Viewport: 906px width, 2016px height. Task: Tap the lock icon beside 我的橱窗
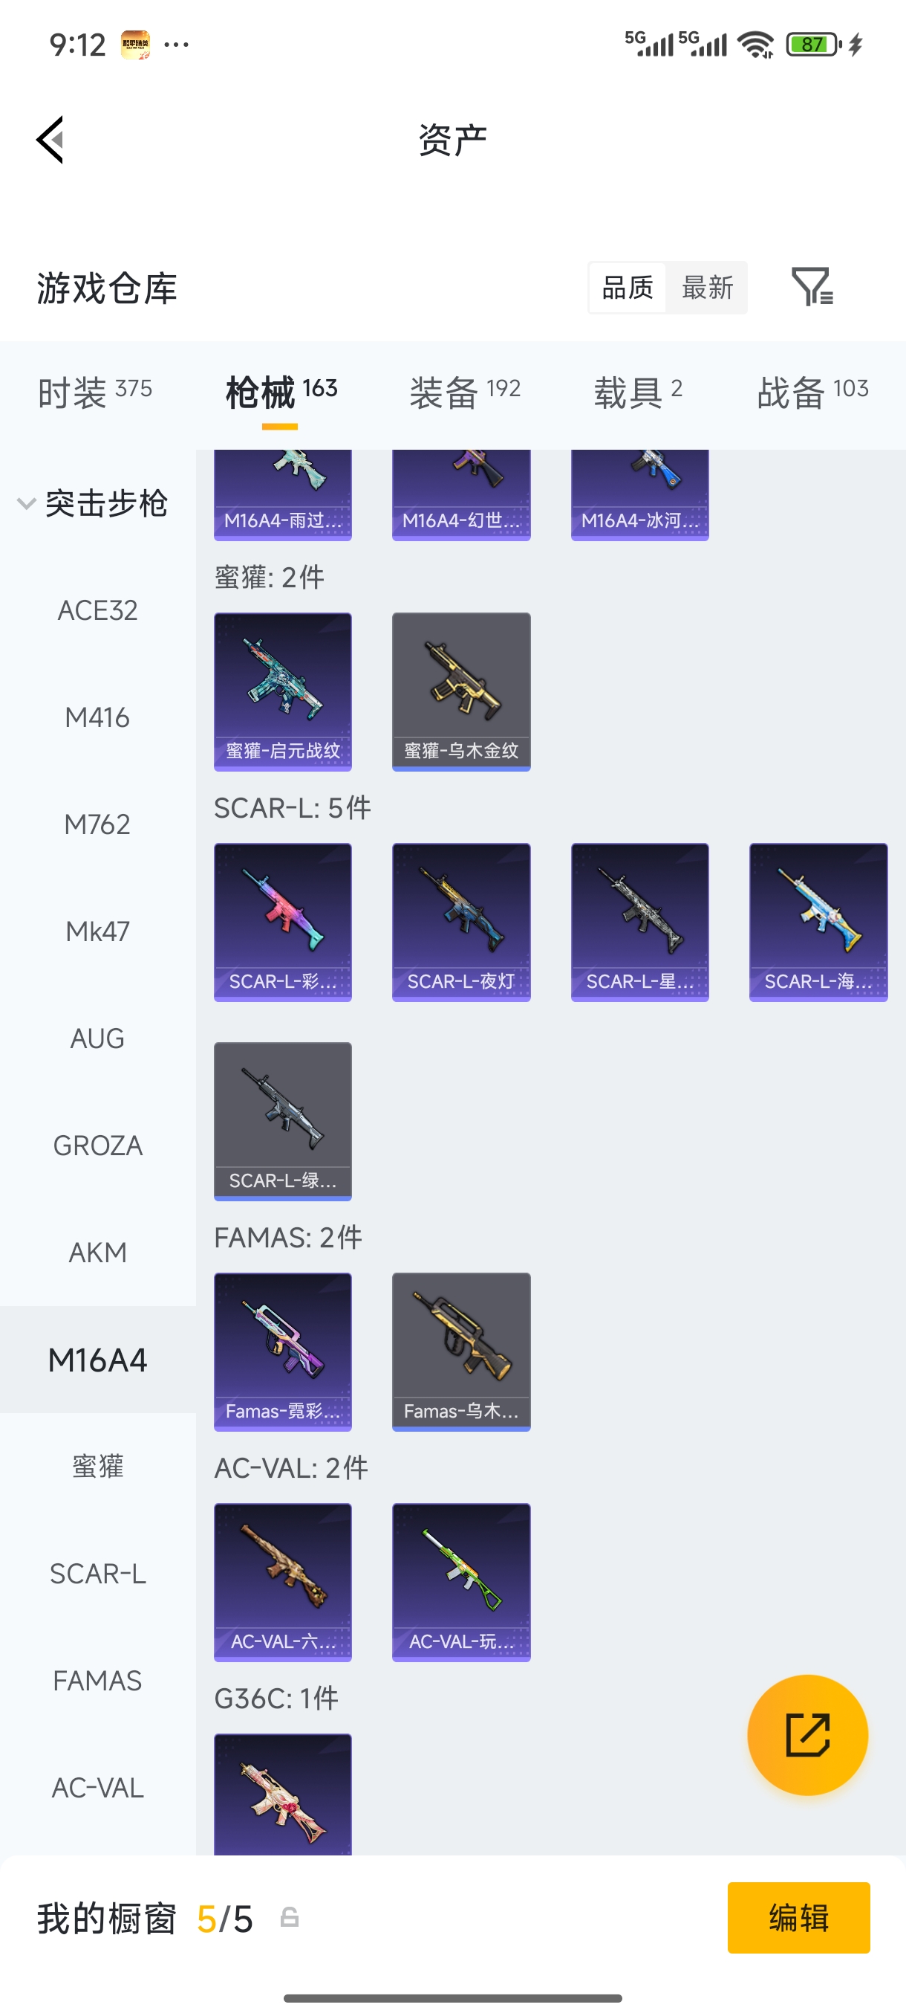tap(289, 1917)
